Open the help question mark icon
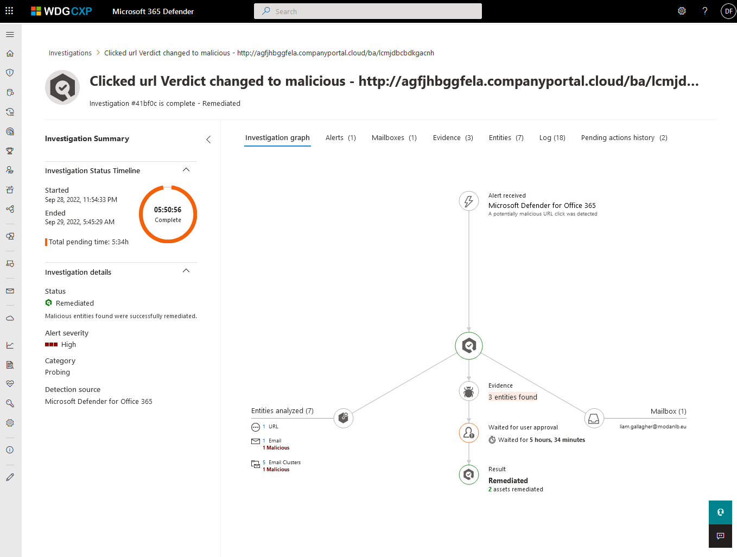This screenshot has width=737, height=557. 704,11
